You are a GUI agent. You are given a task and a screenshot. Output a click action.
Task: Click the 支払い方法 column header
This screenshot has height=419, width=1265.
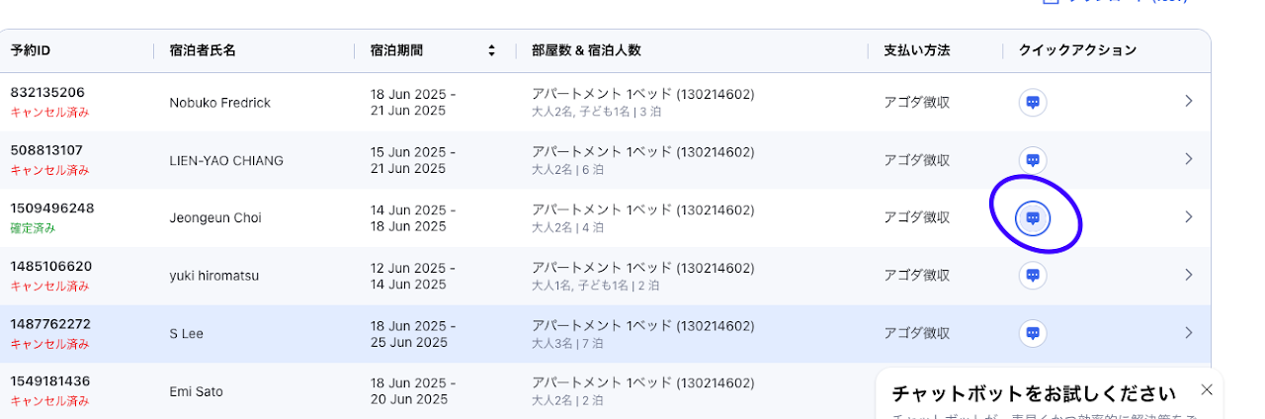coord(917,50)
